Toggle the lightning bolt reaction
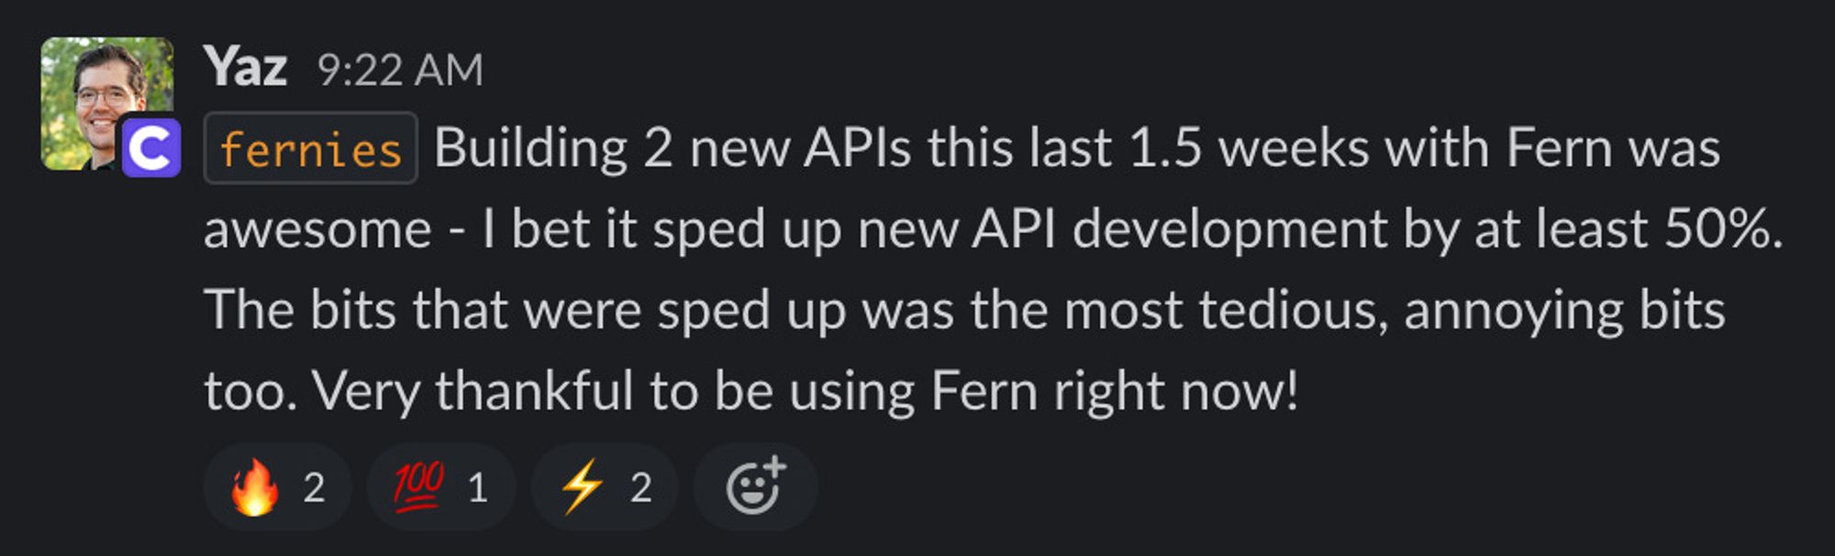1835x556 pixels. coord(604,487)
